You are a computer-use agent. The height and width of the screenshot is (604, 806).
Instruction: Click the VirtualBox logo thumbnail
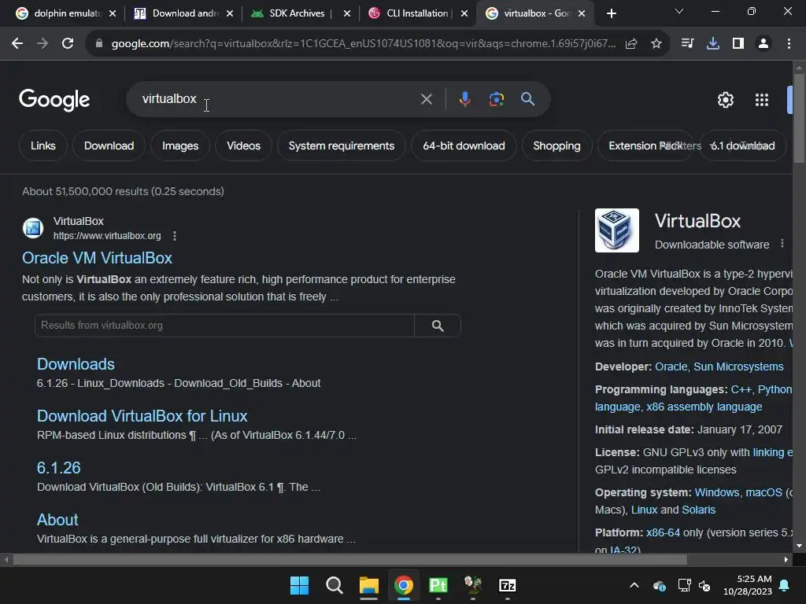point(617,230)
